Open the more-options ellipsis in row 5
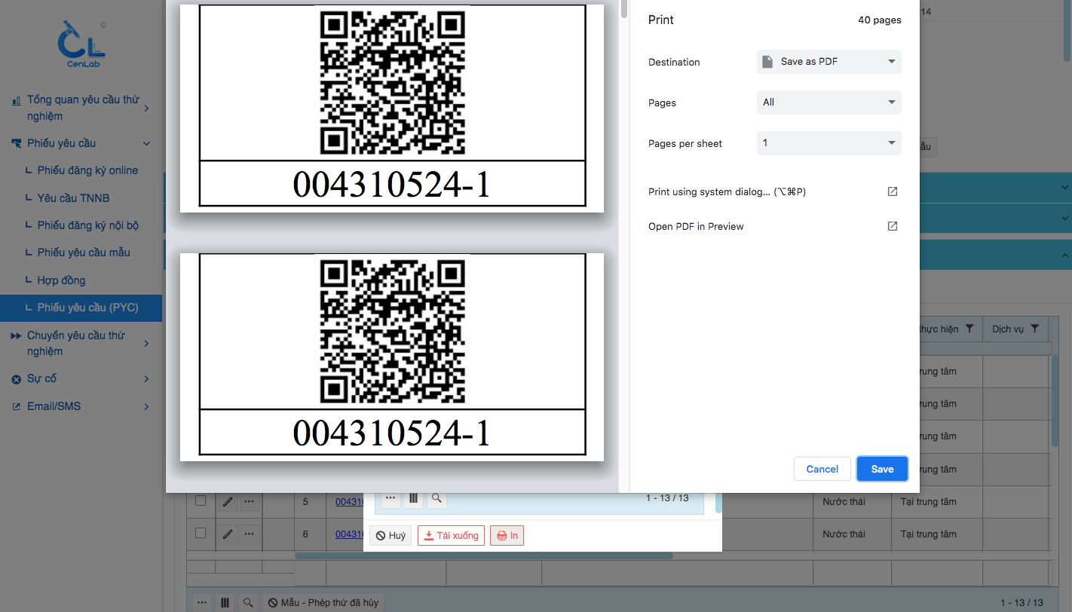The image size is (1072, 612). coord(249,501)
